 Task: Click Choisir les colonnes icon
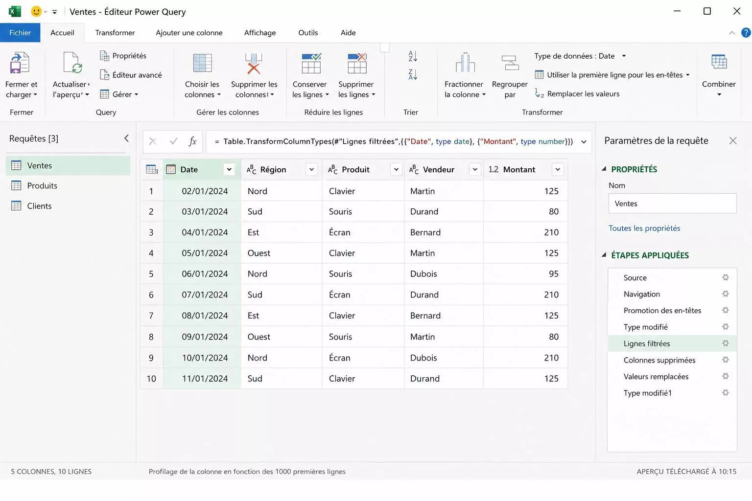click(x=202, y=63)
